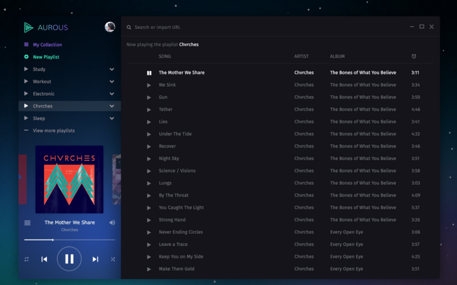Expand the Electronic playlist chevron
This screenshot has width=457, height=285.
click(x=112, y=94)
